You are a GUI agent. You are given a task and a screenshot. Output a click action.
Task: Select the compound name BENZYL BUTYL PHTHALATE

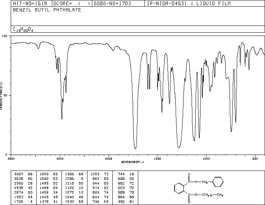[47, 10]
